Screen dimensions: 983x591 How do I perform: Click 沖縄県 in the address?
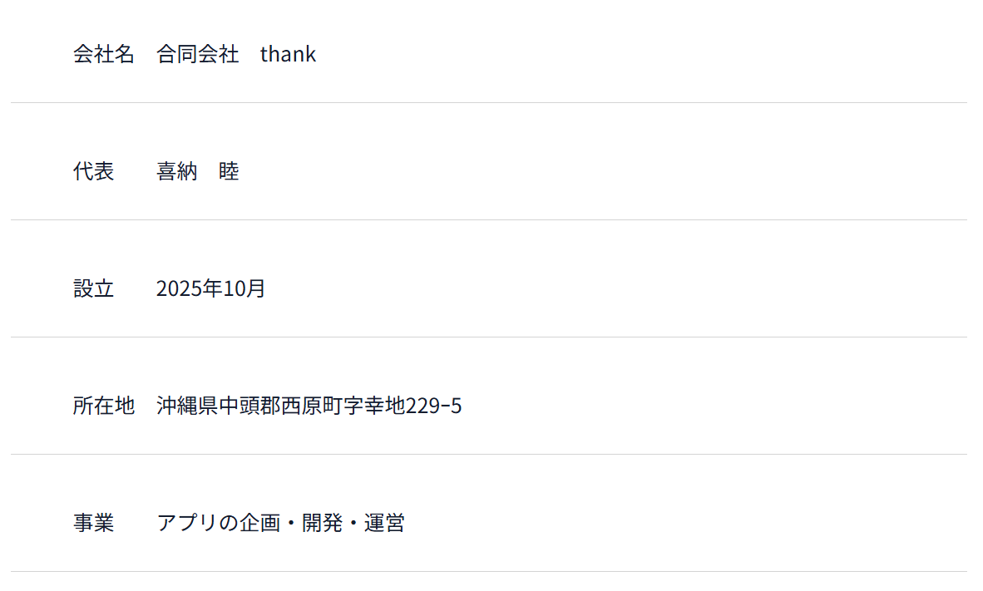point(186,406)
